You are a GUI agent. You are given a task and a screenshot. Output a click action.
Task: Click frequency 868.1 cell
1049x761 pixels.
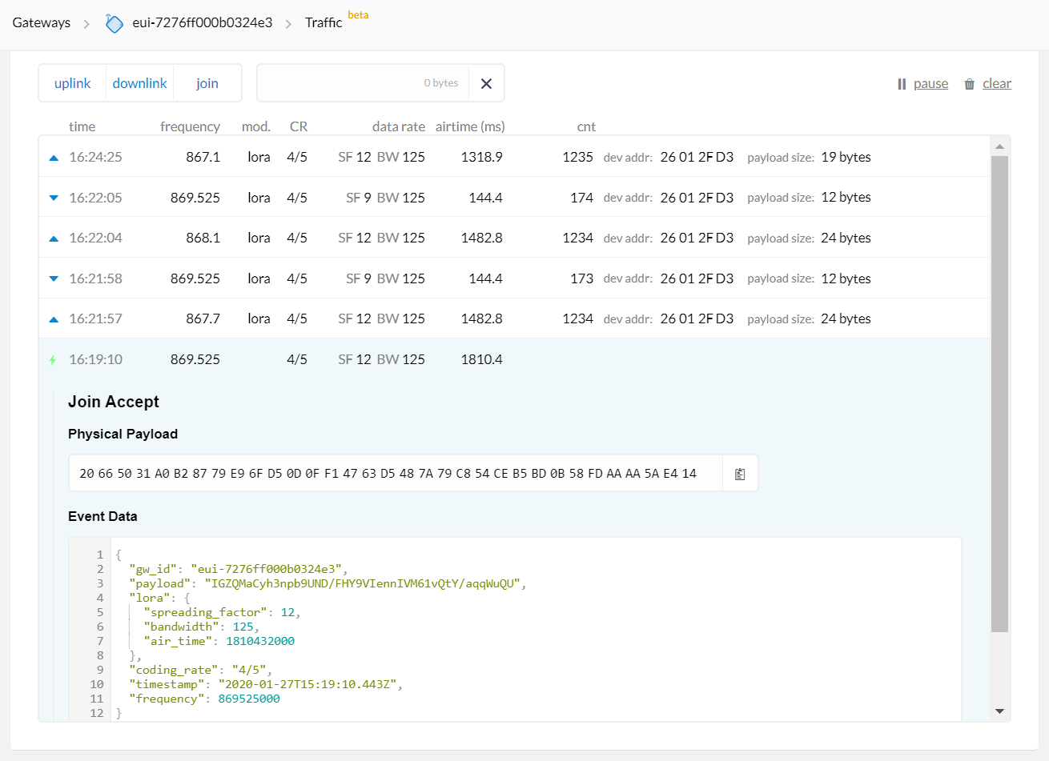click(203, 238)
